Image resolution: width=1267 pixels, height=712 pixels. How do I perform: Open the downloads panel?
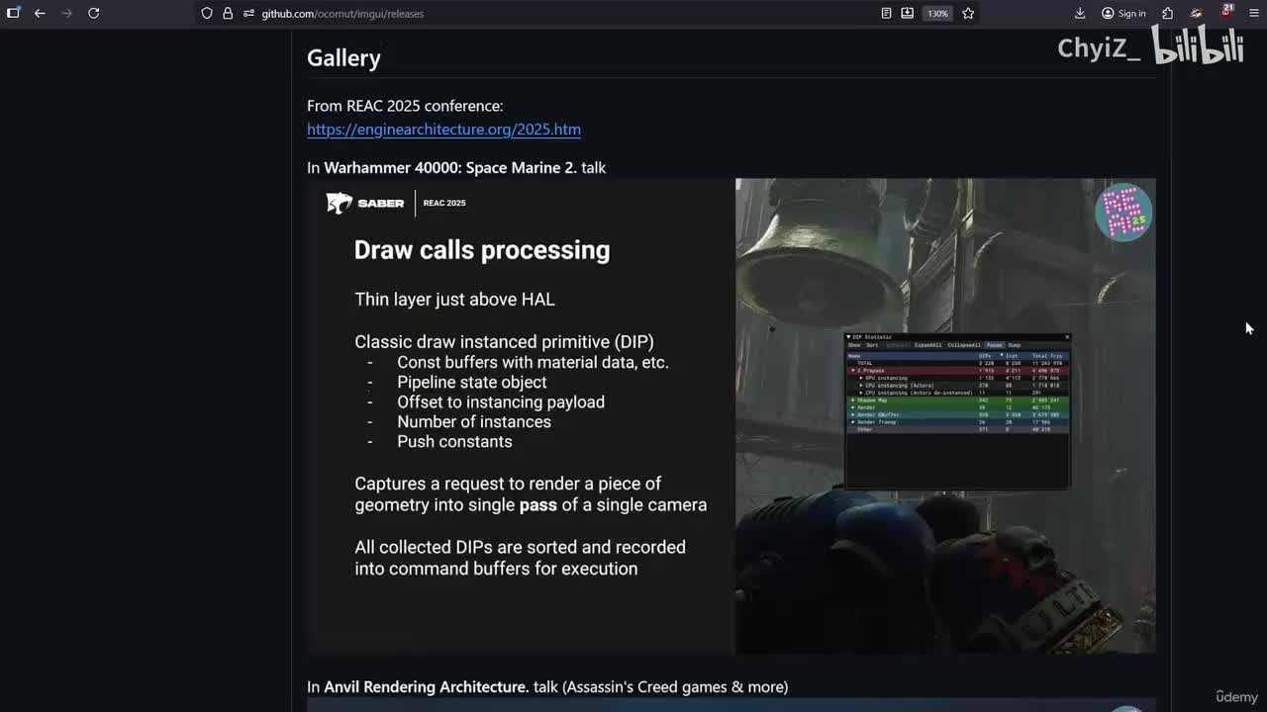[x=1080, y=13]
